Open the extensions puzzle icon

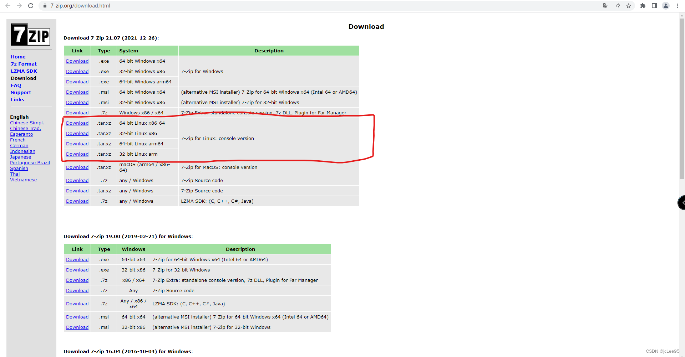pos(643,6)
